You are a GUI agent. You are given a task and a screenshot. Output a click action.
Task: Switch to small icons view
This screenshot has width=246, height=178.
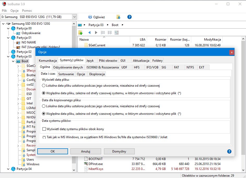(x=109, y=33)
